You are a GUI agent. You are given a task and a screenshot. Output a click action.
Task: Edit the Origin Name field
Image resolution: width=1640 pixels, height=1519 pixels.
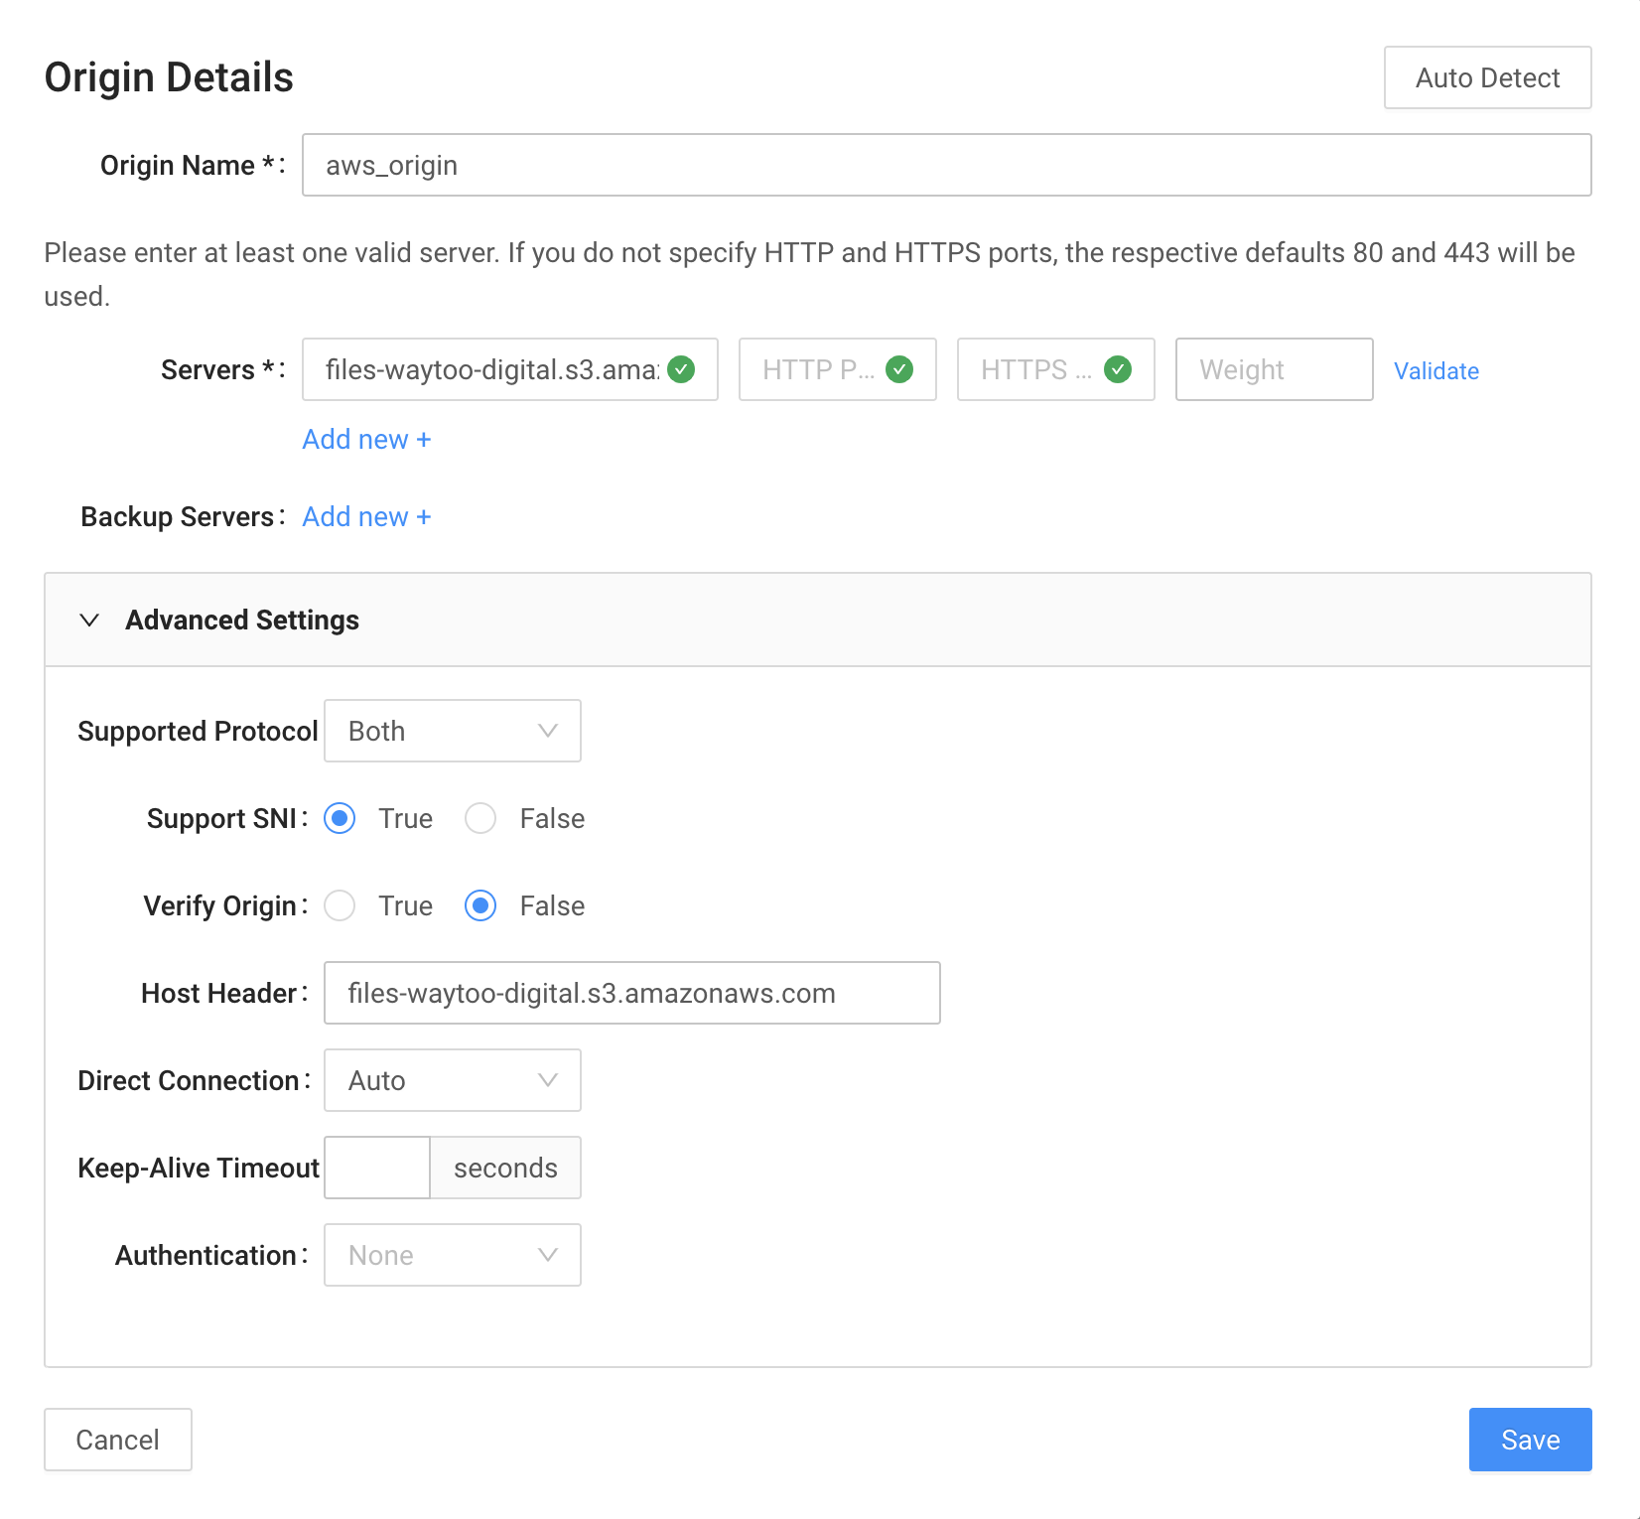[x=946, y=165]
